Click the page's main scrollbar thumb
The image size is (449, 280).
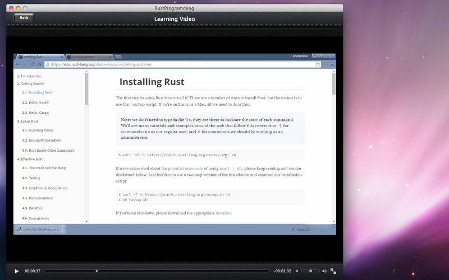click(333, 84)
